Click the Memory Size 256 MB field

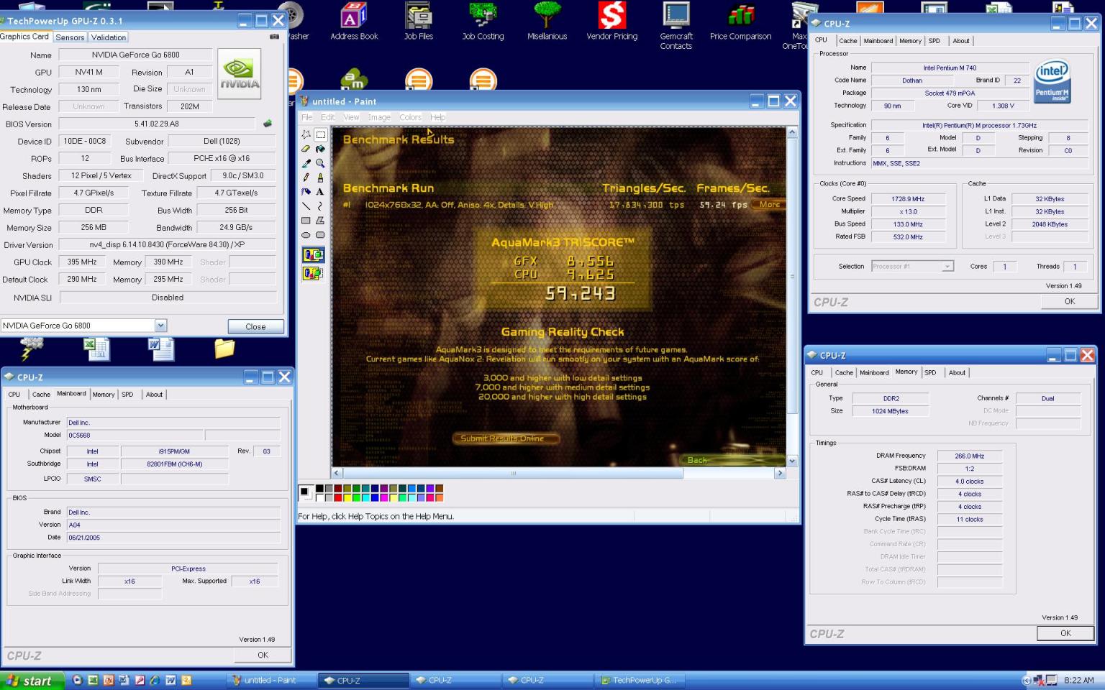[94, 227]
